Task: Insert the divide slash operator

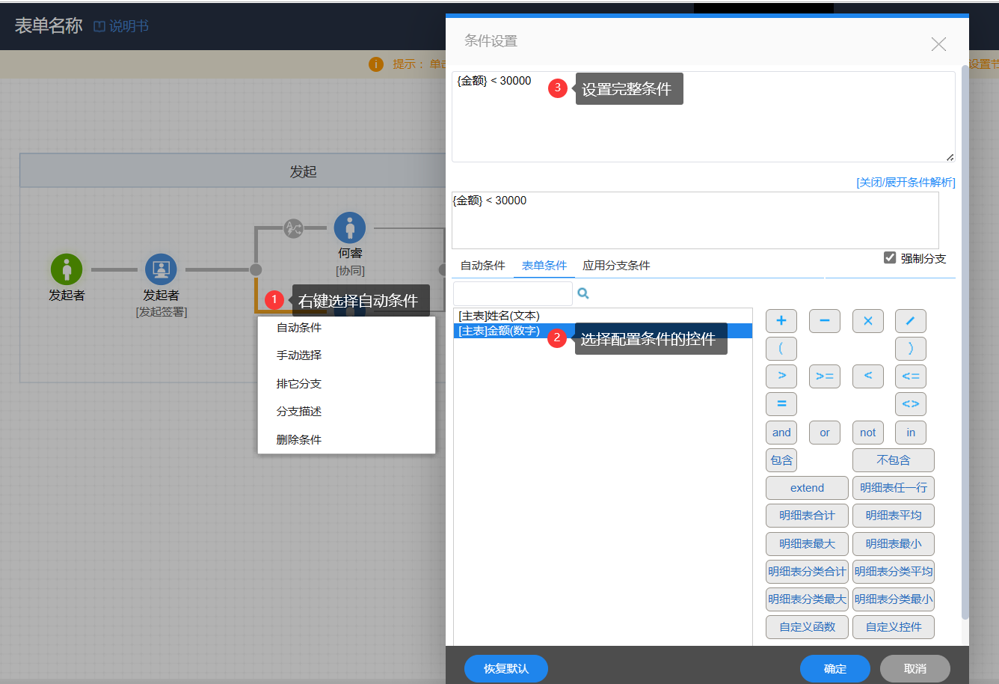Action: 911,321
